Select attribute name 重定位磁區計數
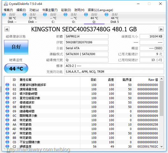The height and width of the screenshot is (153, 168). click(x=30, y=98)
